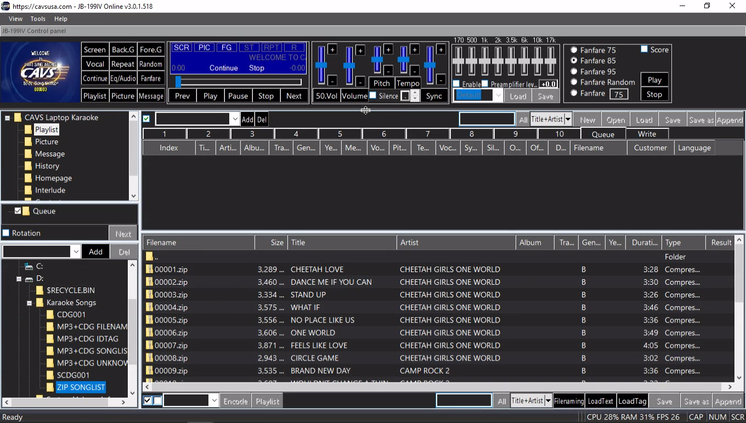Click the SCR indicator in the display

(x=181, y=48)
